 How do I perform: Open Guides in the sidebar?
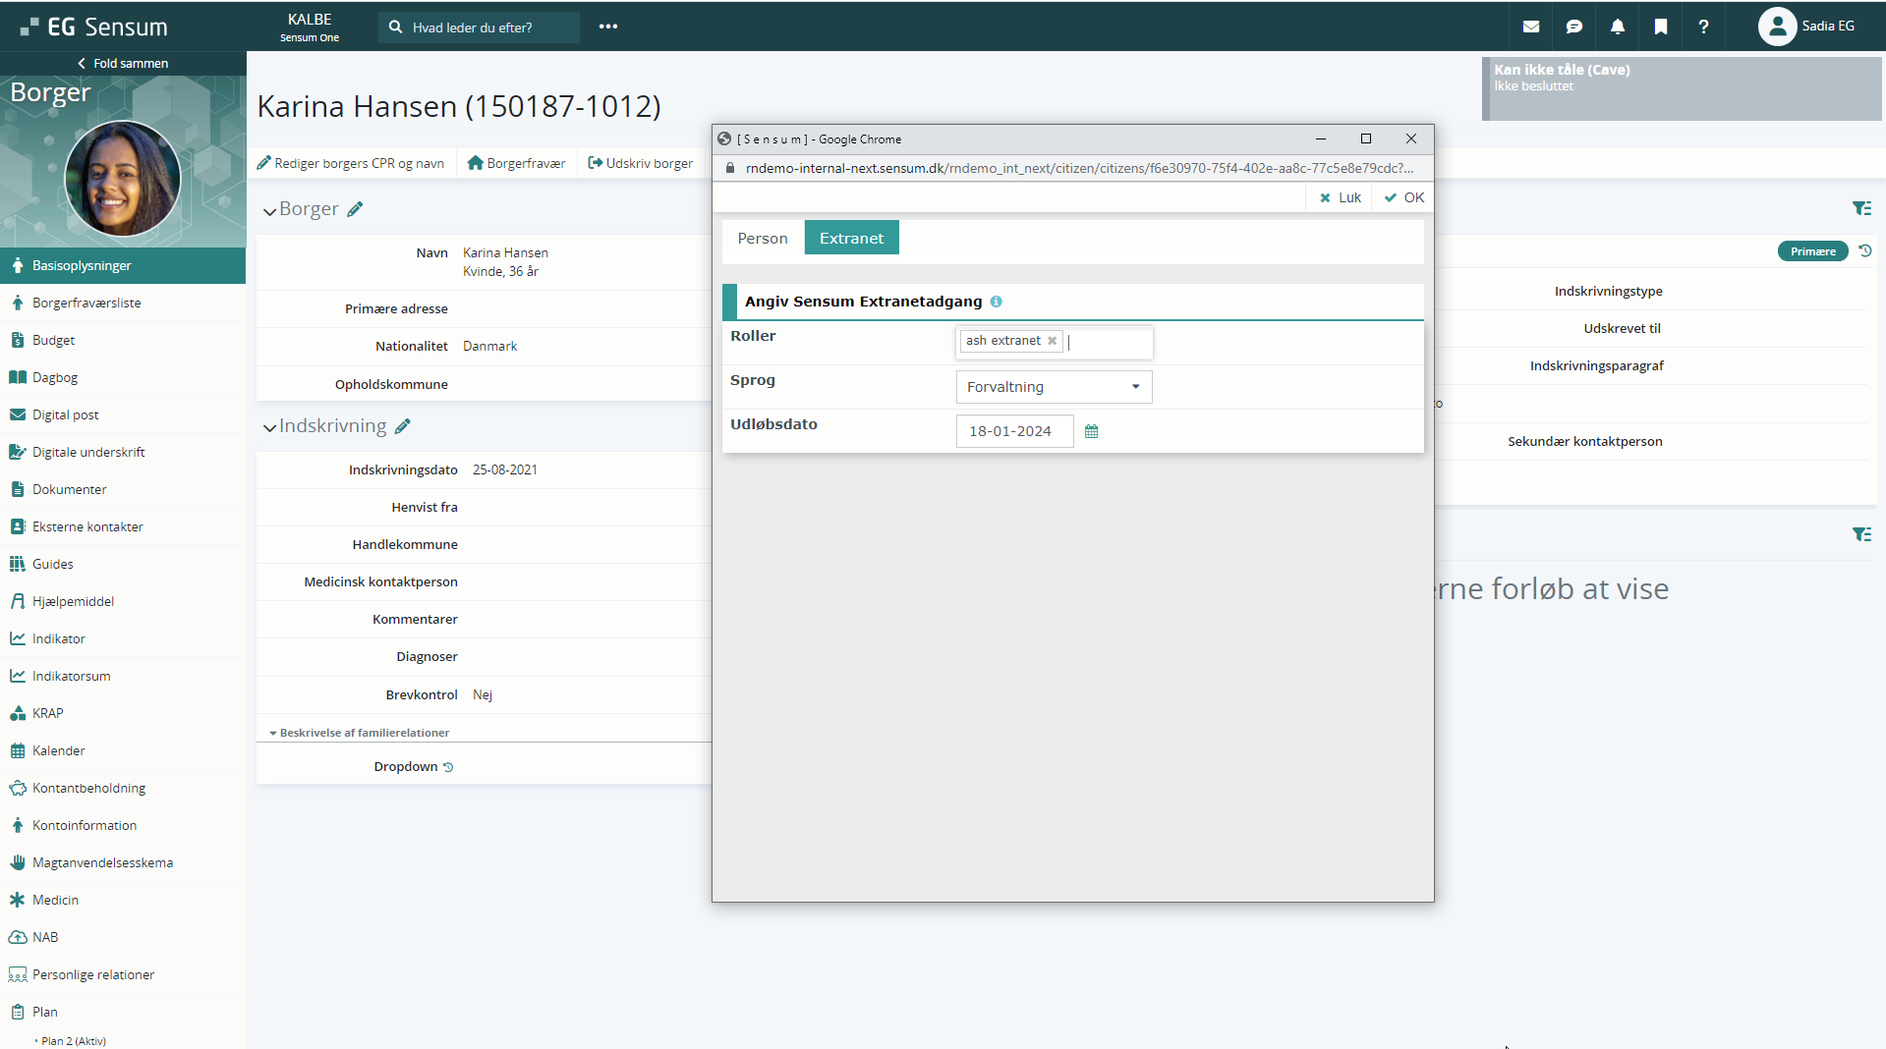[123, 564]
